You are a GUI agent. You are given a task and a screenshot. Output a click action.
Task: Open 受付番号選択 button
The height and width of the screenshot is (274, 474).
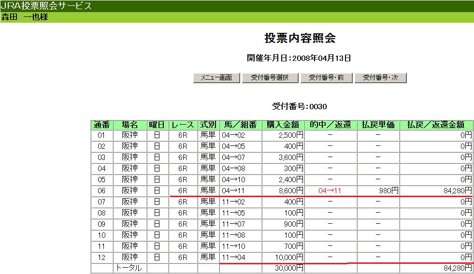click(270, 78)
